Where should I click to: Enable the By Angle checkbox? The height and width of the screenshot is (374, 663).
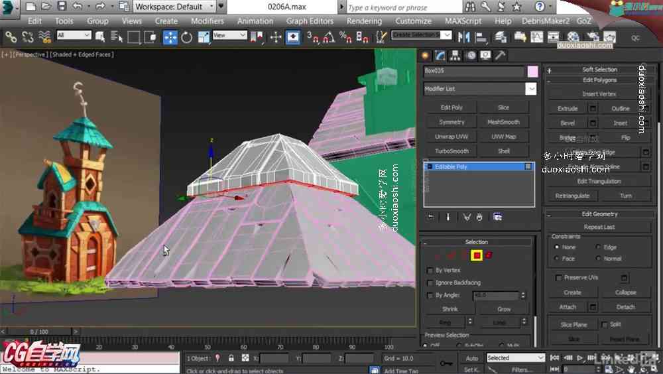[x=430, y=295]
